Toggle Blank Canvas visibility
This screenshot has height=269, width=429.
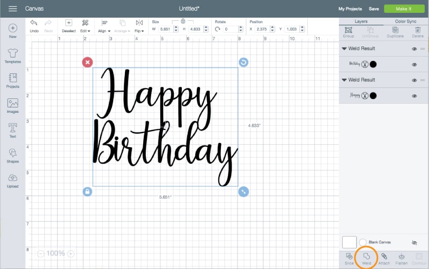[415, 242]
